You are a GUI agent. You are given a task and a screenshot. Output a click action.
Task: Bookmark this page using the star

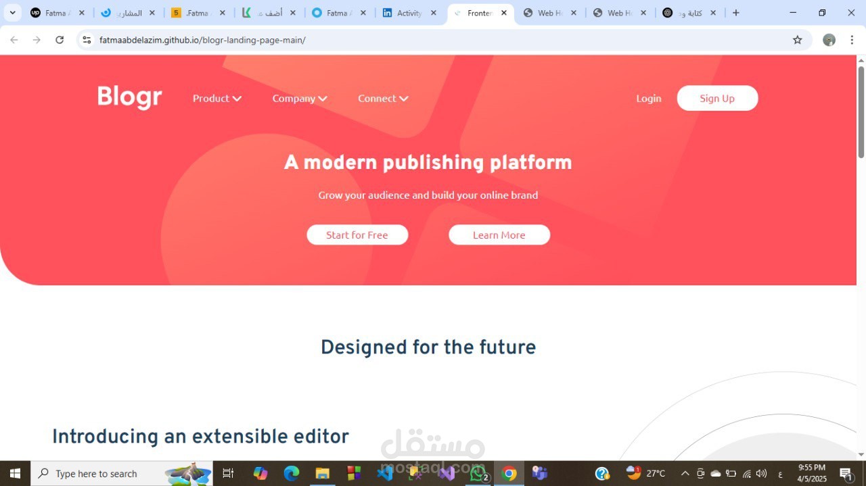tap(798, 40)
